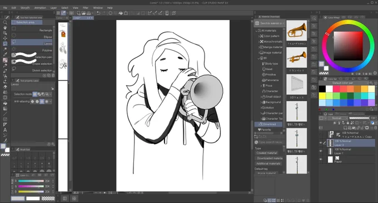Select the Ellipse selection sub tool
Screen dimensions: 378x203
click(32, 36)
